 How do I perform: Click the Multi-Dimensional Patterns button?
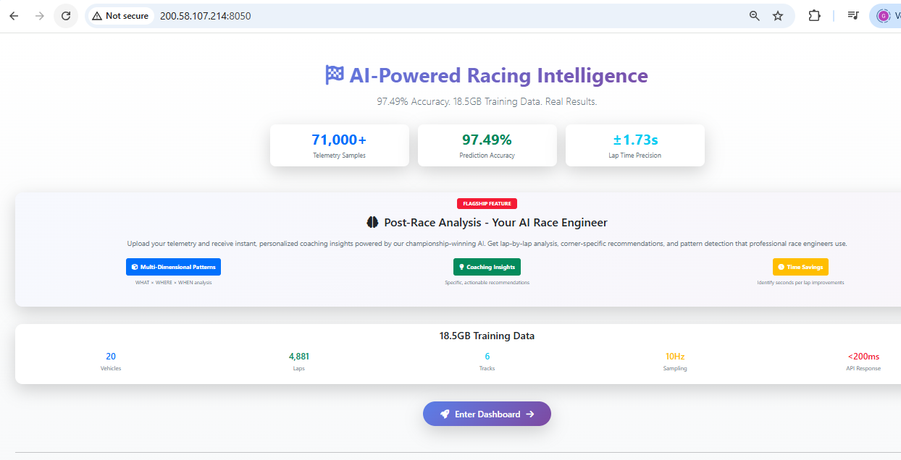click(173, 267)
